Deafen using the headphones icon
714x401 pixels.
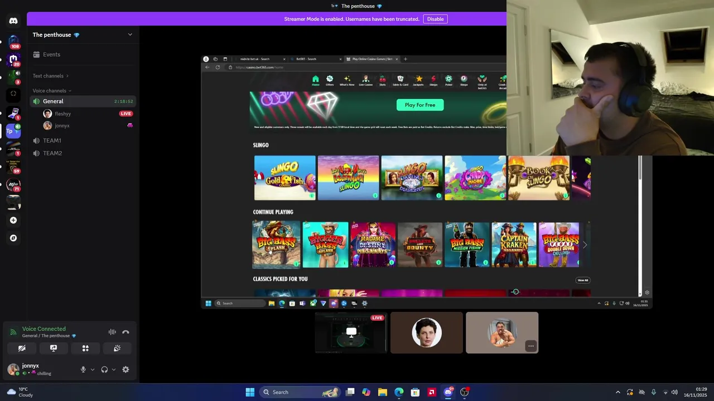104,369
